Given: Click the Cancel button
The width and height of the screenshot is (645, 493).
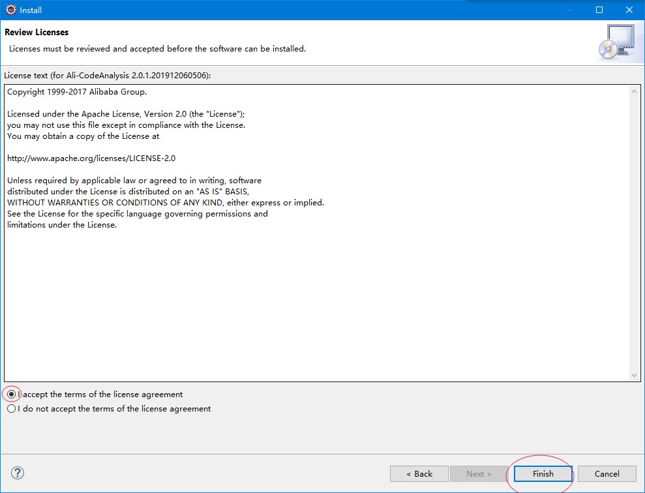Looking at the screenshot, I should 607,473.
